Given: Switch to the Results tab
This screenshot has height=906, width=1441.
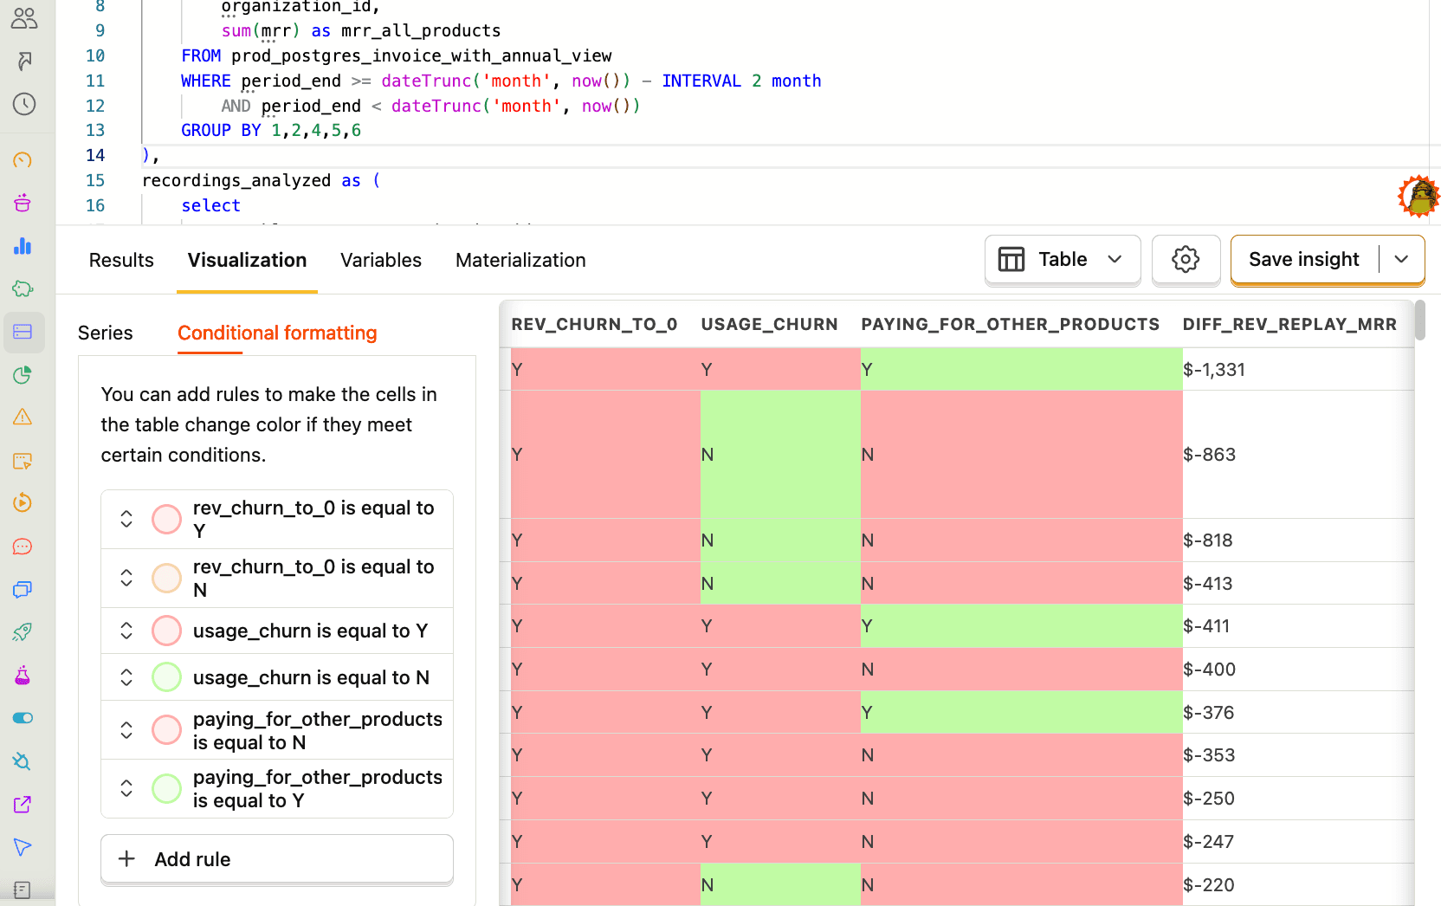Looking at the screenshot, I should (121, 260).
